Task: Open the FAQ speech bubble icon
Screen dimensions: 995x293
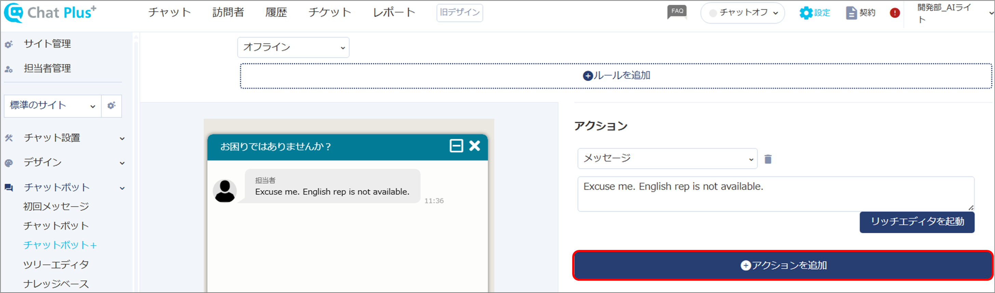Action: point(677,12)
